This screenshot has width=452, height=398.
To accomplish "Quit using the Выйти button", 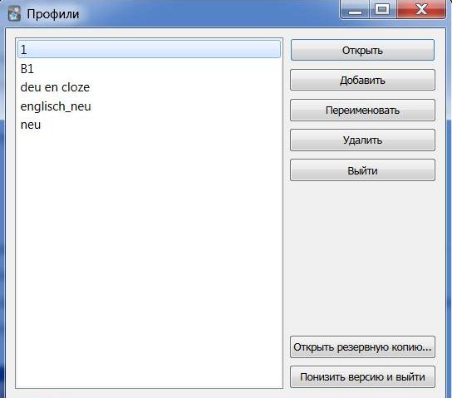I will pyautogui.click(x=362, y=170).
